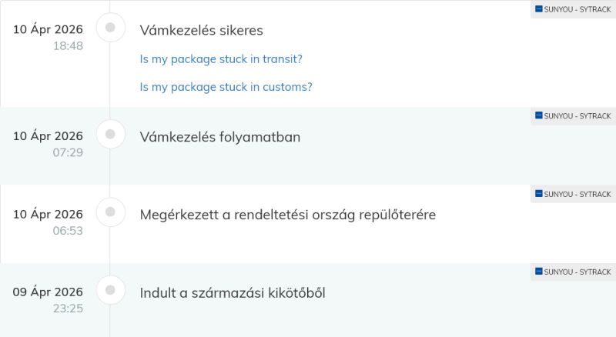Image resolution: width=616 pixels, height=337 pixels.
Task: Click SUNYOU badge in the Indult row
Action: point(573,272)
